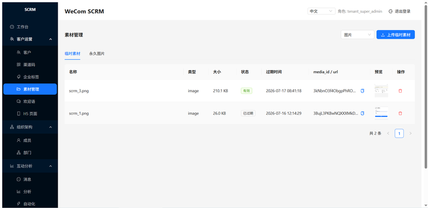
Task: Switch to 临时素材 tab
Action: pyautogui.click(x=72, y=54)
